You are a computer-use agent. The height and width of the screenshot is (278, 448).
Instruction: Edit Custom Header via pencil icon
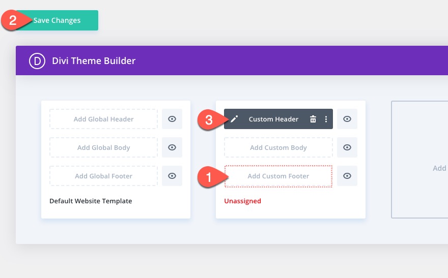(234, 119)
